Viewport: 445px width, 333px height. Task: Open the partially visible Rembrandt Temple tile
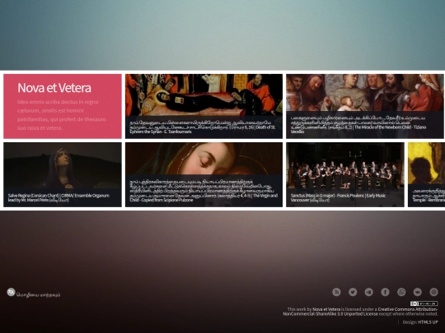(x=426, y=174)
